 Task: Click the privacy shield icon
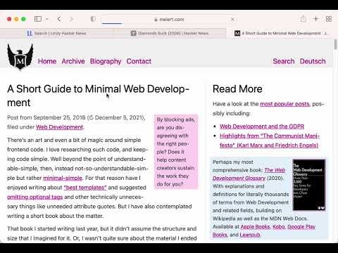tap(93, 19)
